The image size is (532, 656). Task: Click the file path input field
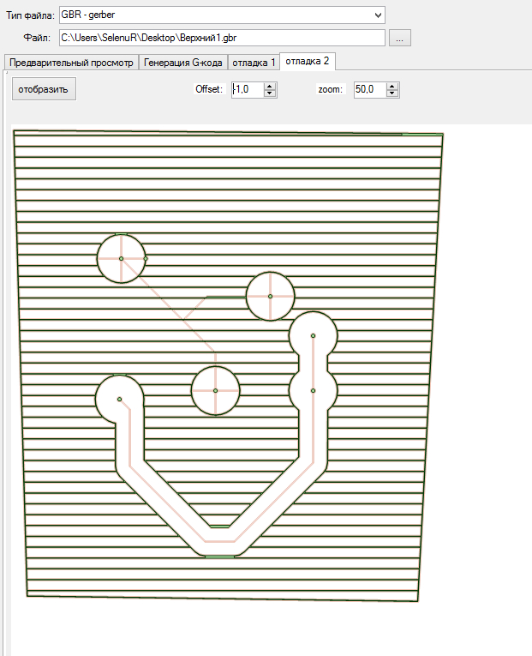pyautogui.click(x=222, y=38)
